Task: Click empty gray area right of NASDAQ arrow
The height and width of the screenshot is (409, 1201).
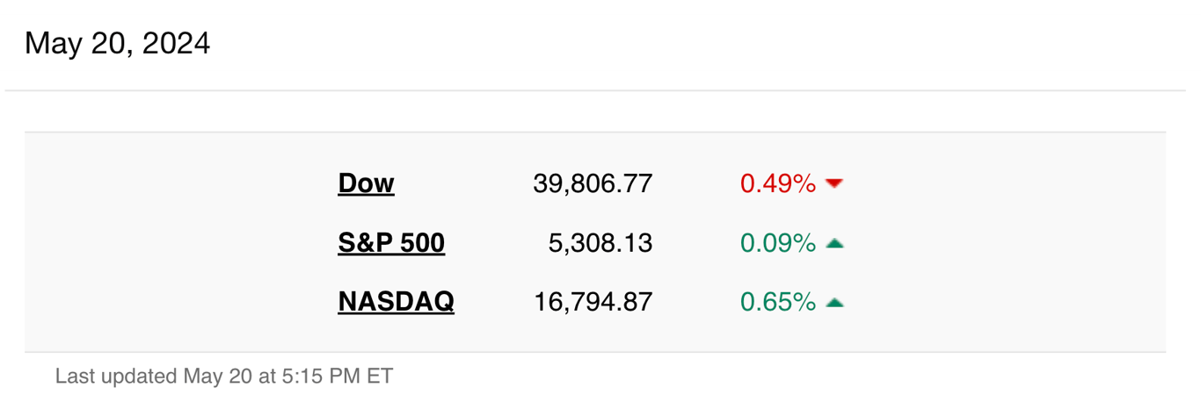Action: coord(1002,303)
